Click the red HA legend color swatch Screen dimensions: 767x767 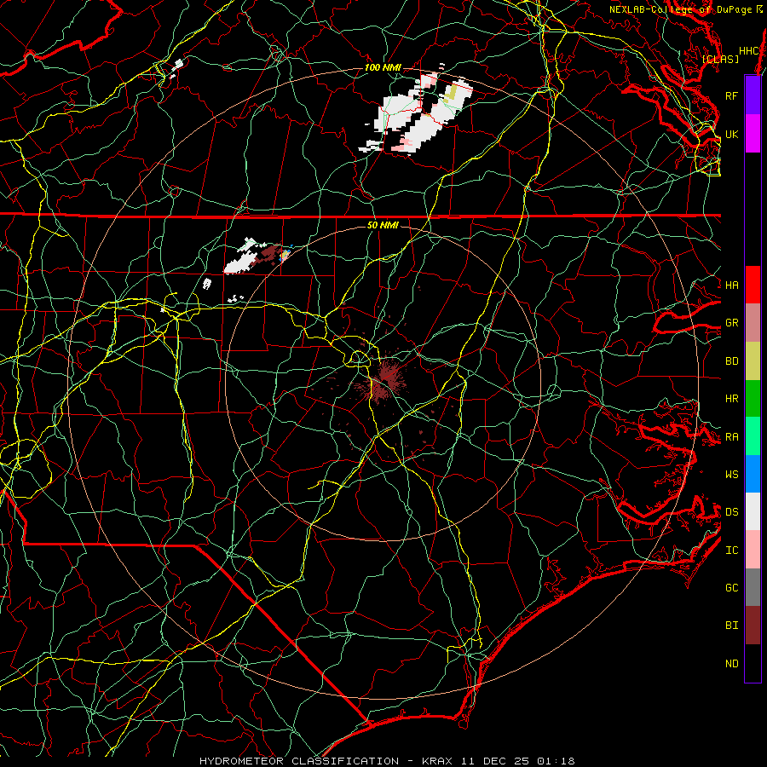pyautogui.click(x=753, y=285)
